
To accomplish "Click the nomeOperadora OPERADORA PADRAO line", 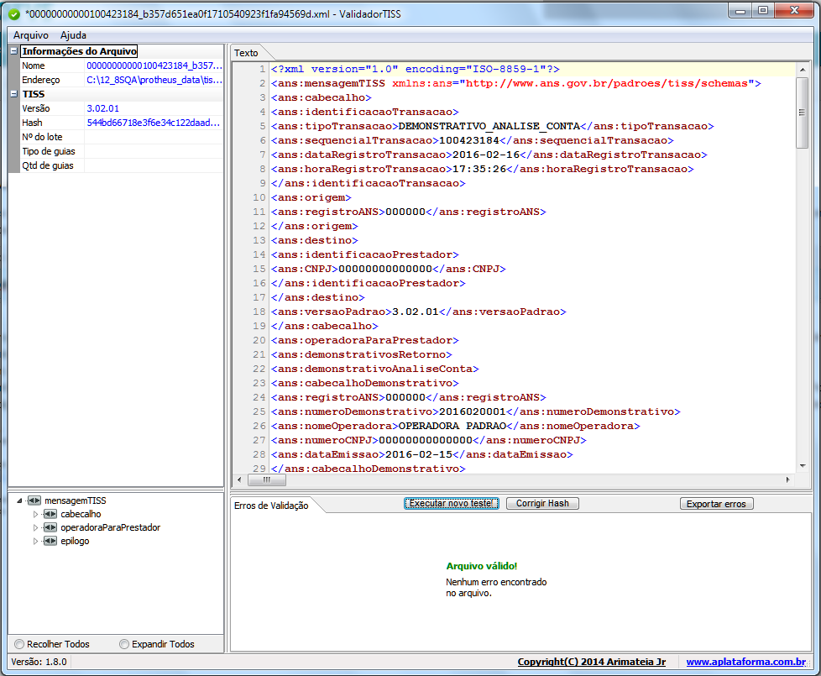I will [456, 426].
